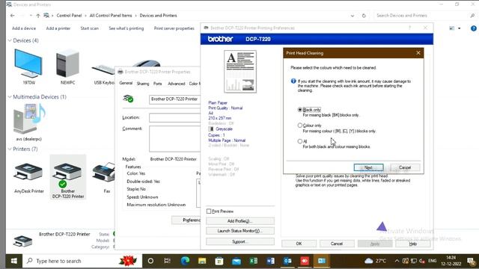This screenshot has width=479, height=269.
Task: Click the Preferences button in Printer Properties
Action: click(186, 220)
